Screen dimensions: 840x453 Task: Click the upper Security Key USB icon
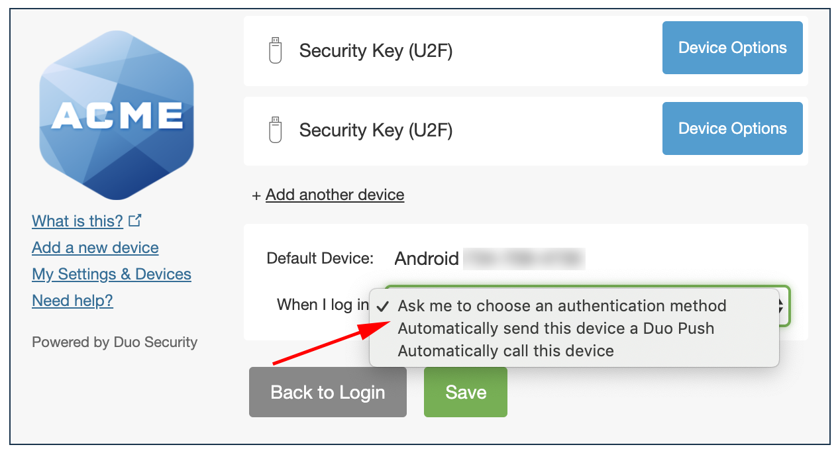(275, 51)
